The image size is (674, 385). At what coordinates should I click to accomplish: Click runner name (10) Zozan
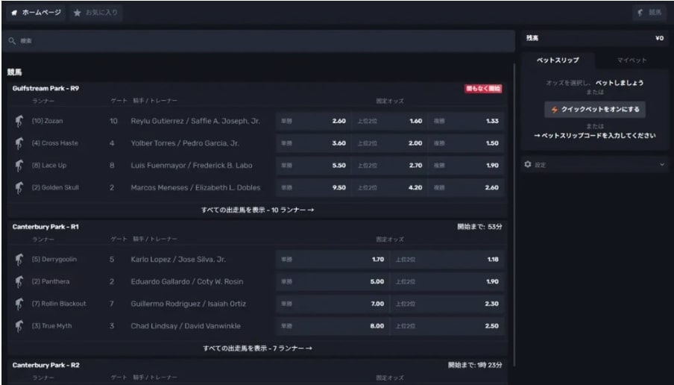pyautogui.click(x=47, y=122)
